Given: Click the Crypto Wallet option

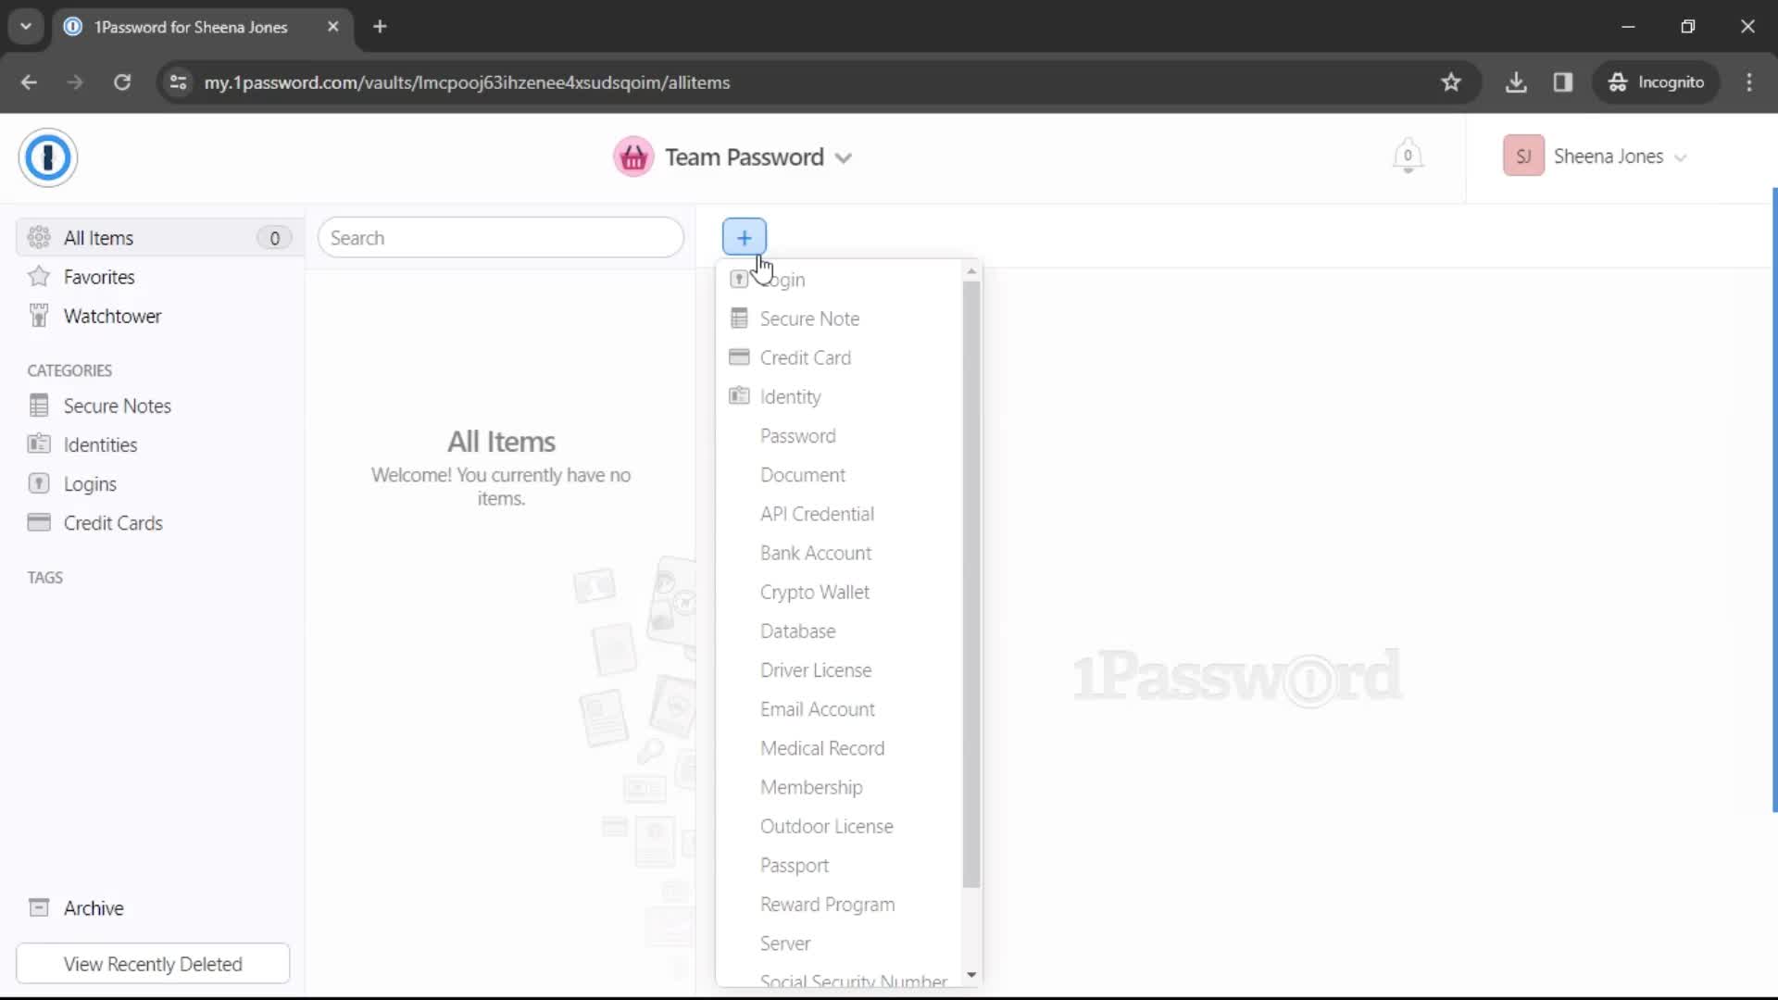Looking at the screenshot, I should click(x=815, y=593).
